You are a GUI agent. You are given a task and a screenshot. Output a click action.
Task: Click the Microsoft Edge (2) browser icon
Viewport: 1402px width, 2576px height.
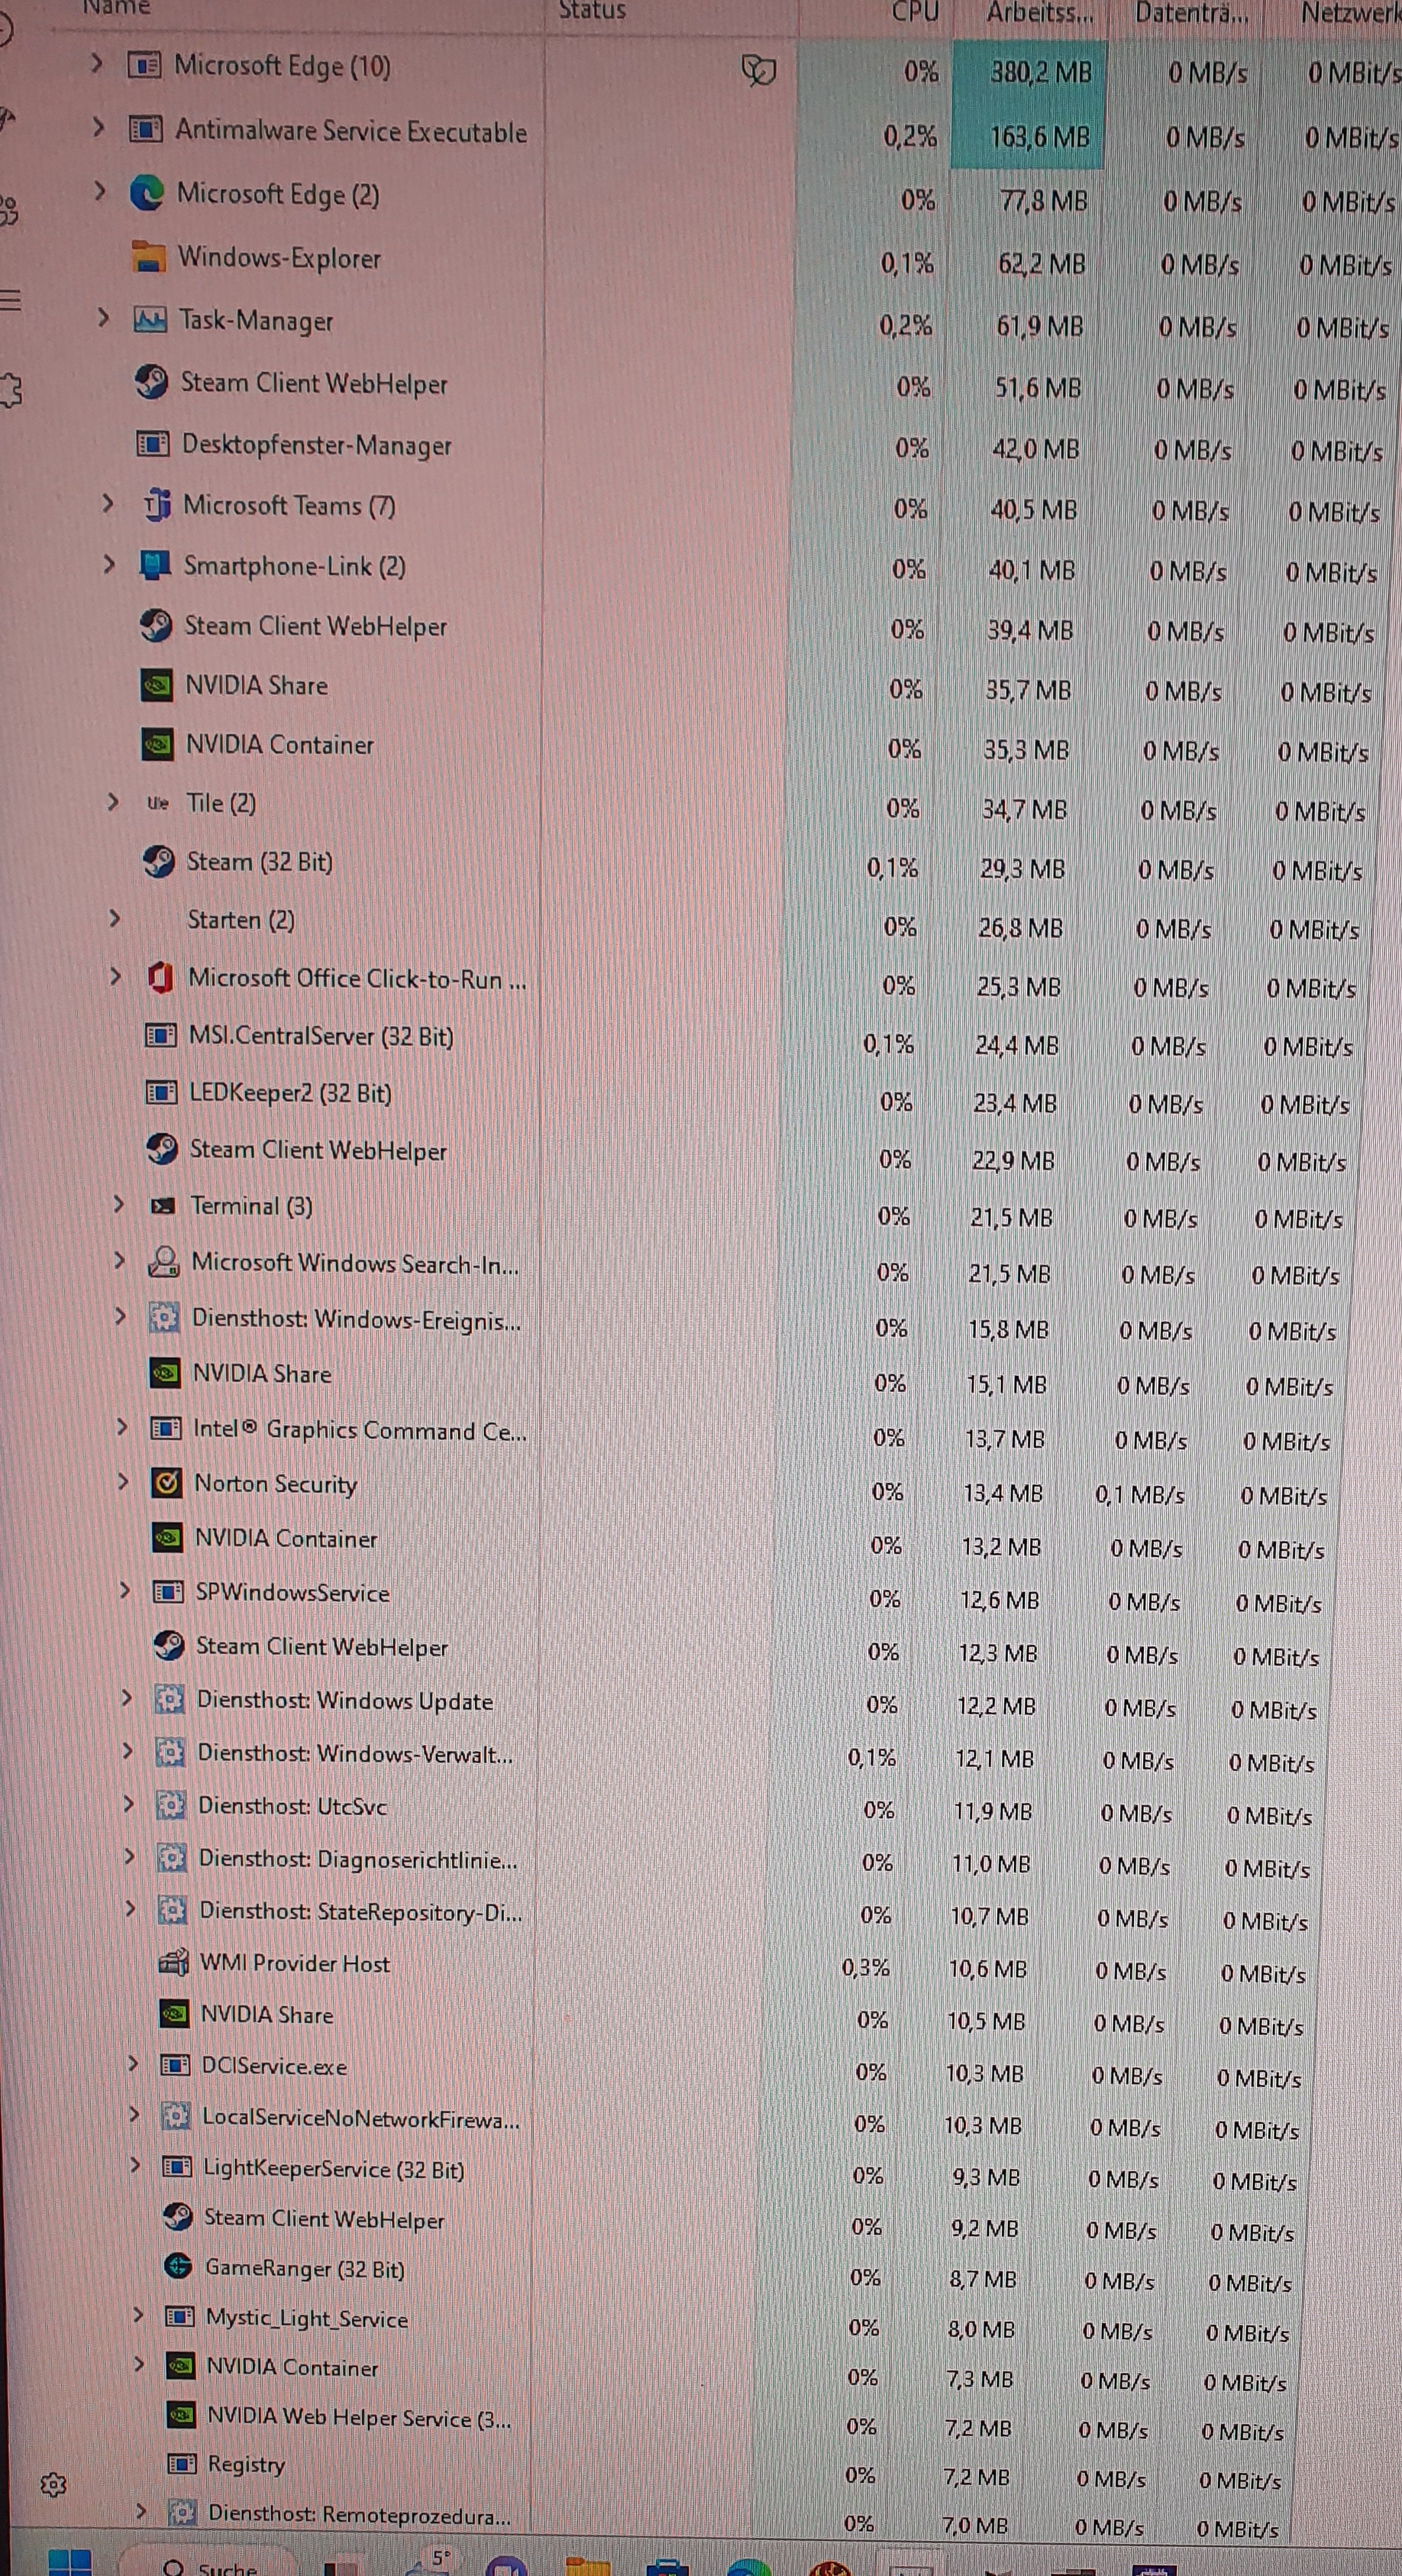click(147, 193)
